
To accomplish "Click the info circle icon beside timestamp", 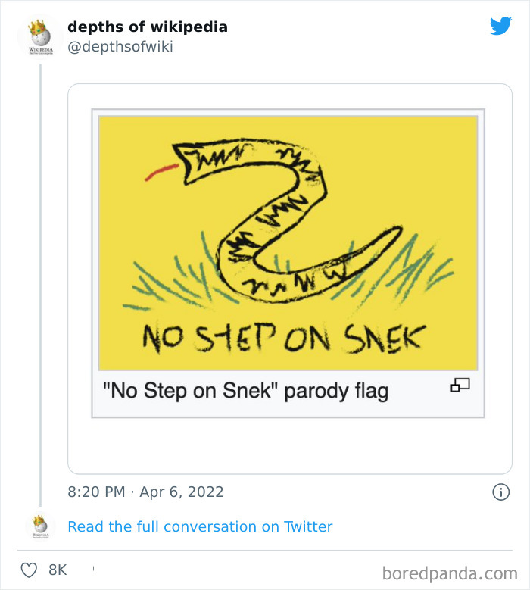I will point(500,492).
